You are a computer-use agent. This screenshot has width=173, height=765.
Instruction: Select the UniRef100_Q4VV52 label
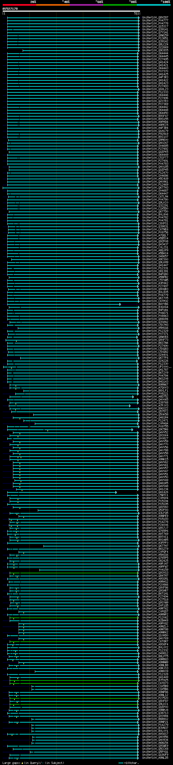tap(155, 432)
